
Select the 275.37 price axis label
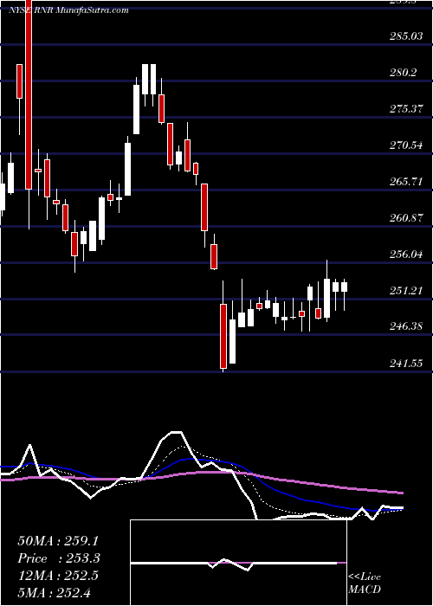point(405,109)
